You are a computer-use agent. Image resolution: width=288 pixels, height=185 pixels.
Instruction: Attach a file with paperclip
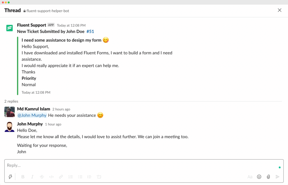pos(268,177)
